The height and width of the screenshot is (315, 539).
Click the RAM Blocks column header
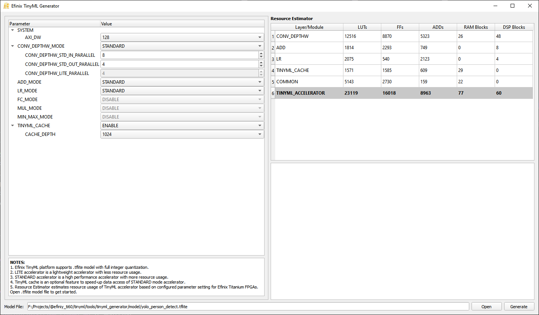click(x=476, y=27)
